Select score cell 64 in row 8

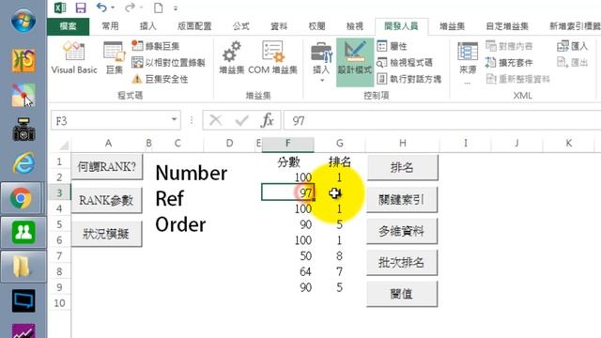pyautogui.click(x=288, y=271)
